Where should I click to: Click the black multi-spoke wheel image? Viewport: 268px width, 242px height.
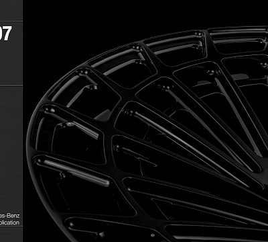[x=147, y=134]
